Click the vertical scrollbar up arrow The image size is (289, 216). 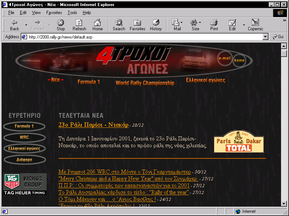[284, 46]
